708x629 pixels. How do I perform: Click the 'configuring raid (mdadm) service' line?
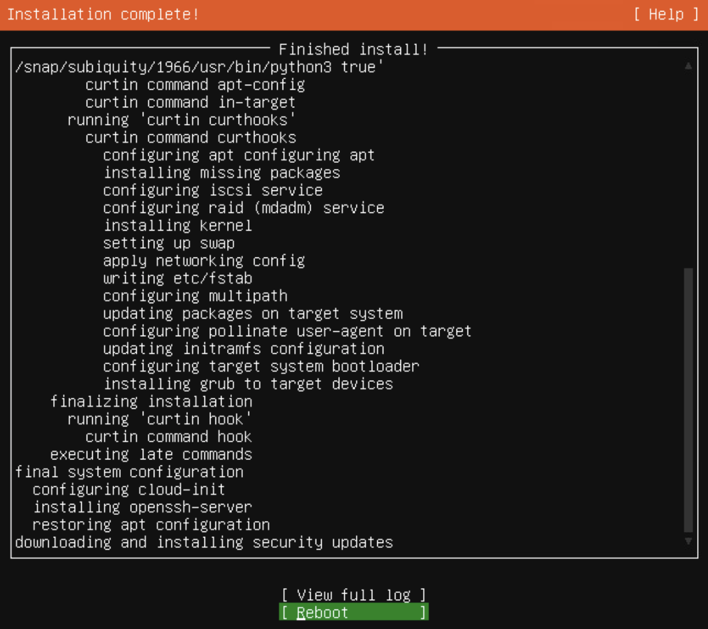coord(244,207)
